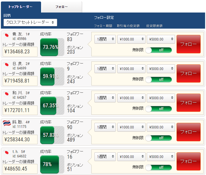Click earnings field ¥136468.23
206x175 pixels.
click(20, 52)
